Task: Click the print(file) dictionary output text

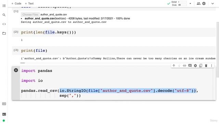Action: (x=118, y=58)
